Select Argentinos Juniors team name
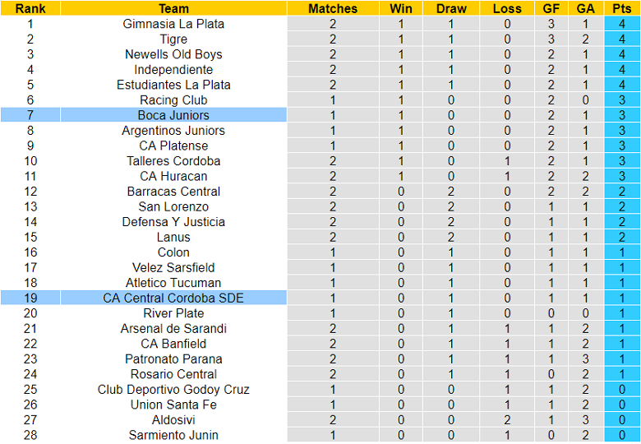Image resolution: width=641 pixels, height=444 pixels. pyautogui.click(x=173, y=131)
